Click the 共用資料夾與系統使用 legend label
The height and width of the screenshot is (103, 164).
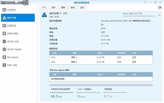point(60,89)
